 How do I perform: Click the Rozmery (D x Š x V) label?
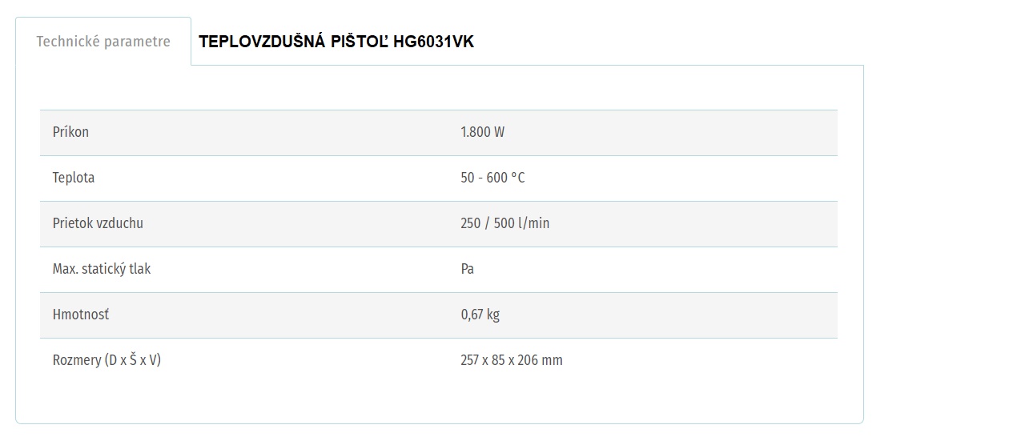click(x=107, y=360)
